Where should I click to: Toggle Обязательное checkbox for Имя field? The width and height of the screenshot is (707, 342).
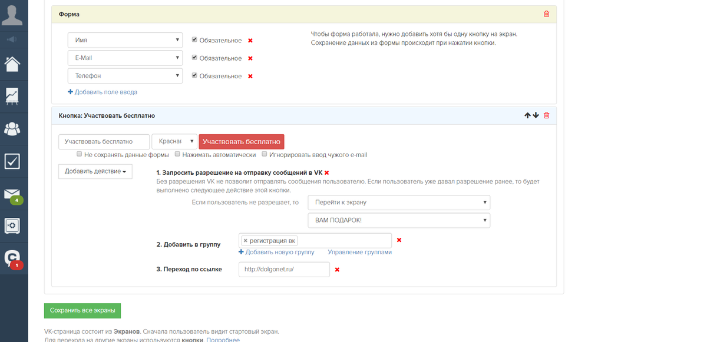pyautogui.click(x=195, y=40)
